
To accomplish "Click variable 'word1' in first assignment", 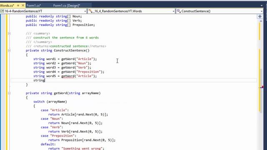I will point(51,59).
